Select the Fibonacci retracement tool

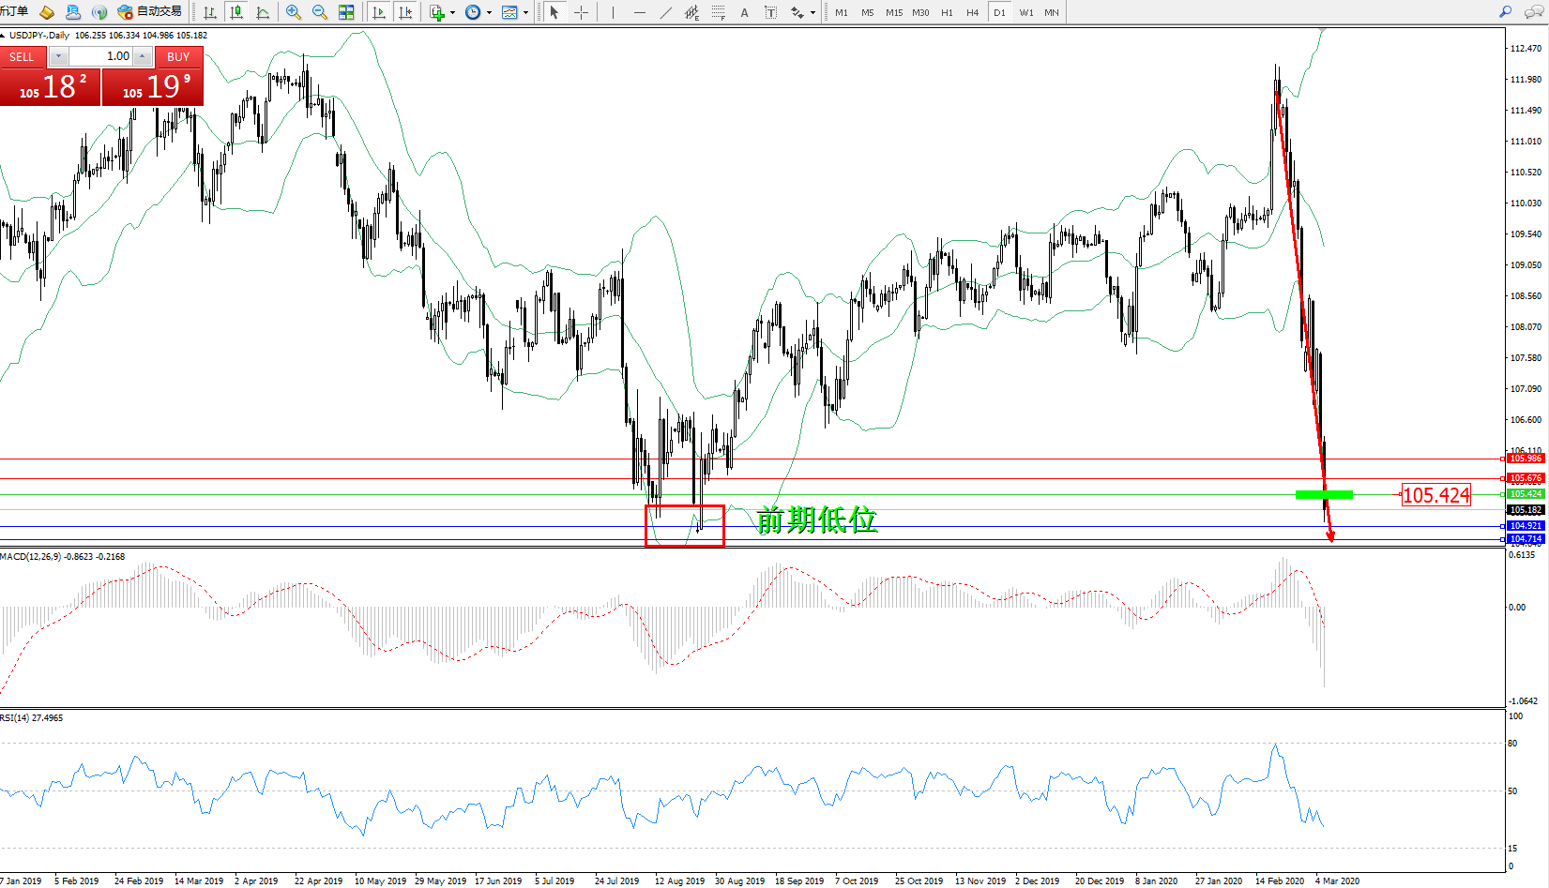(718, 12)
